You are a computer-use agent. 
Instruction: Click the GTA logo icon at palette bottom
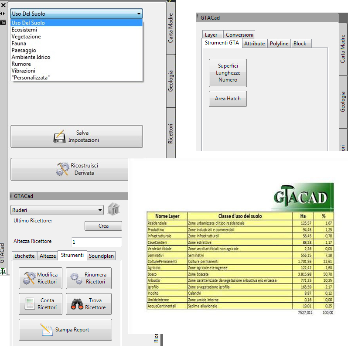[x=3, y=271]
